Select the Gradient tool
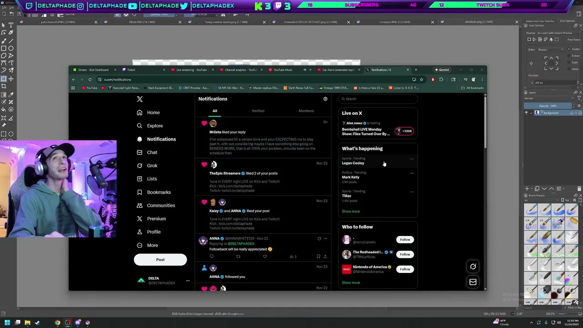Image resolution: width=583 pixels, height=328 pixels. coord(4,94)
